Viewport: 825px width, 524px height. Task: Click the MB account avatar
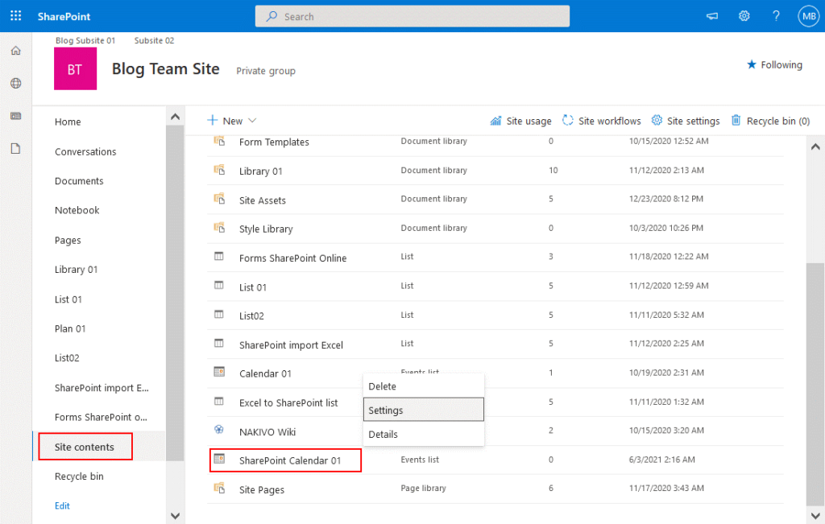click(x=808, y=15)
